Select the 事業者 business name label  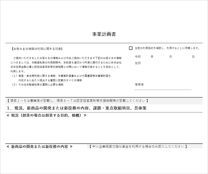point(139,85)
